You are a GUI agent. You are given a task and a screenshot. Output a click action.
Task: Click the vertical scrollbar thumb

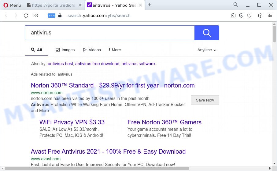pyautogui.click(x=274, y=34)
